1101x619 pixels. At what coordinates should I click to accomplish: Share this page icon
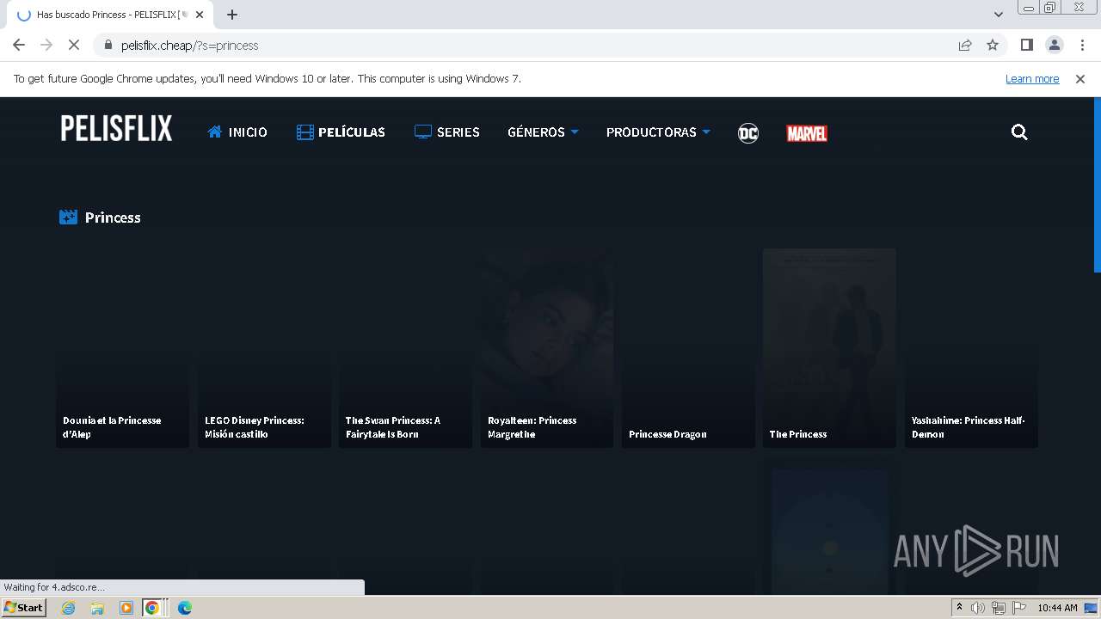(965, 45)
